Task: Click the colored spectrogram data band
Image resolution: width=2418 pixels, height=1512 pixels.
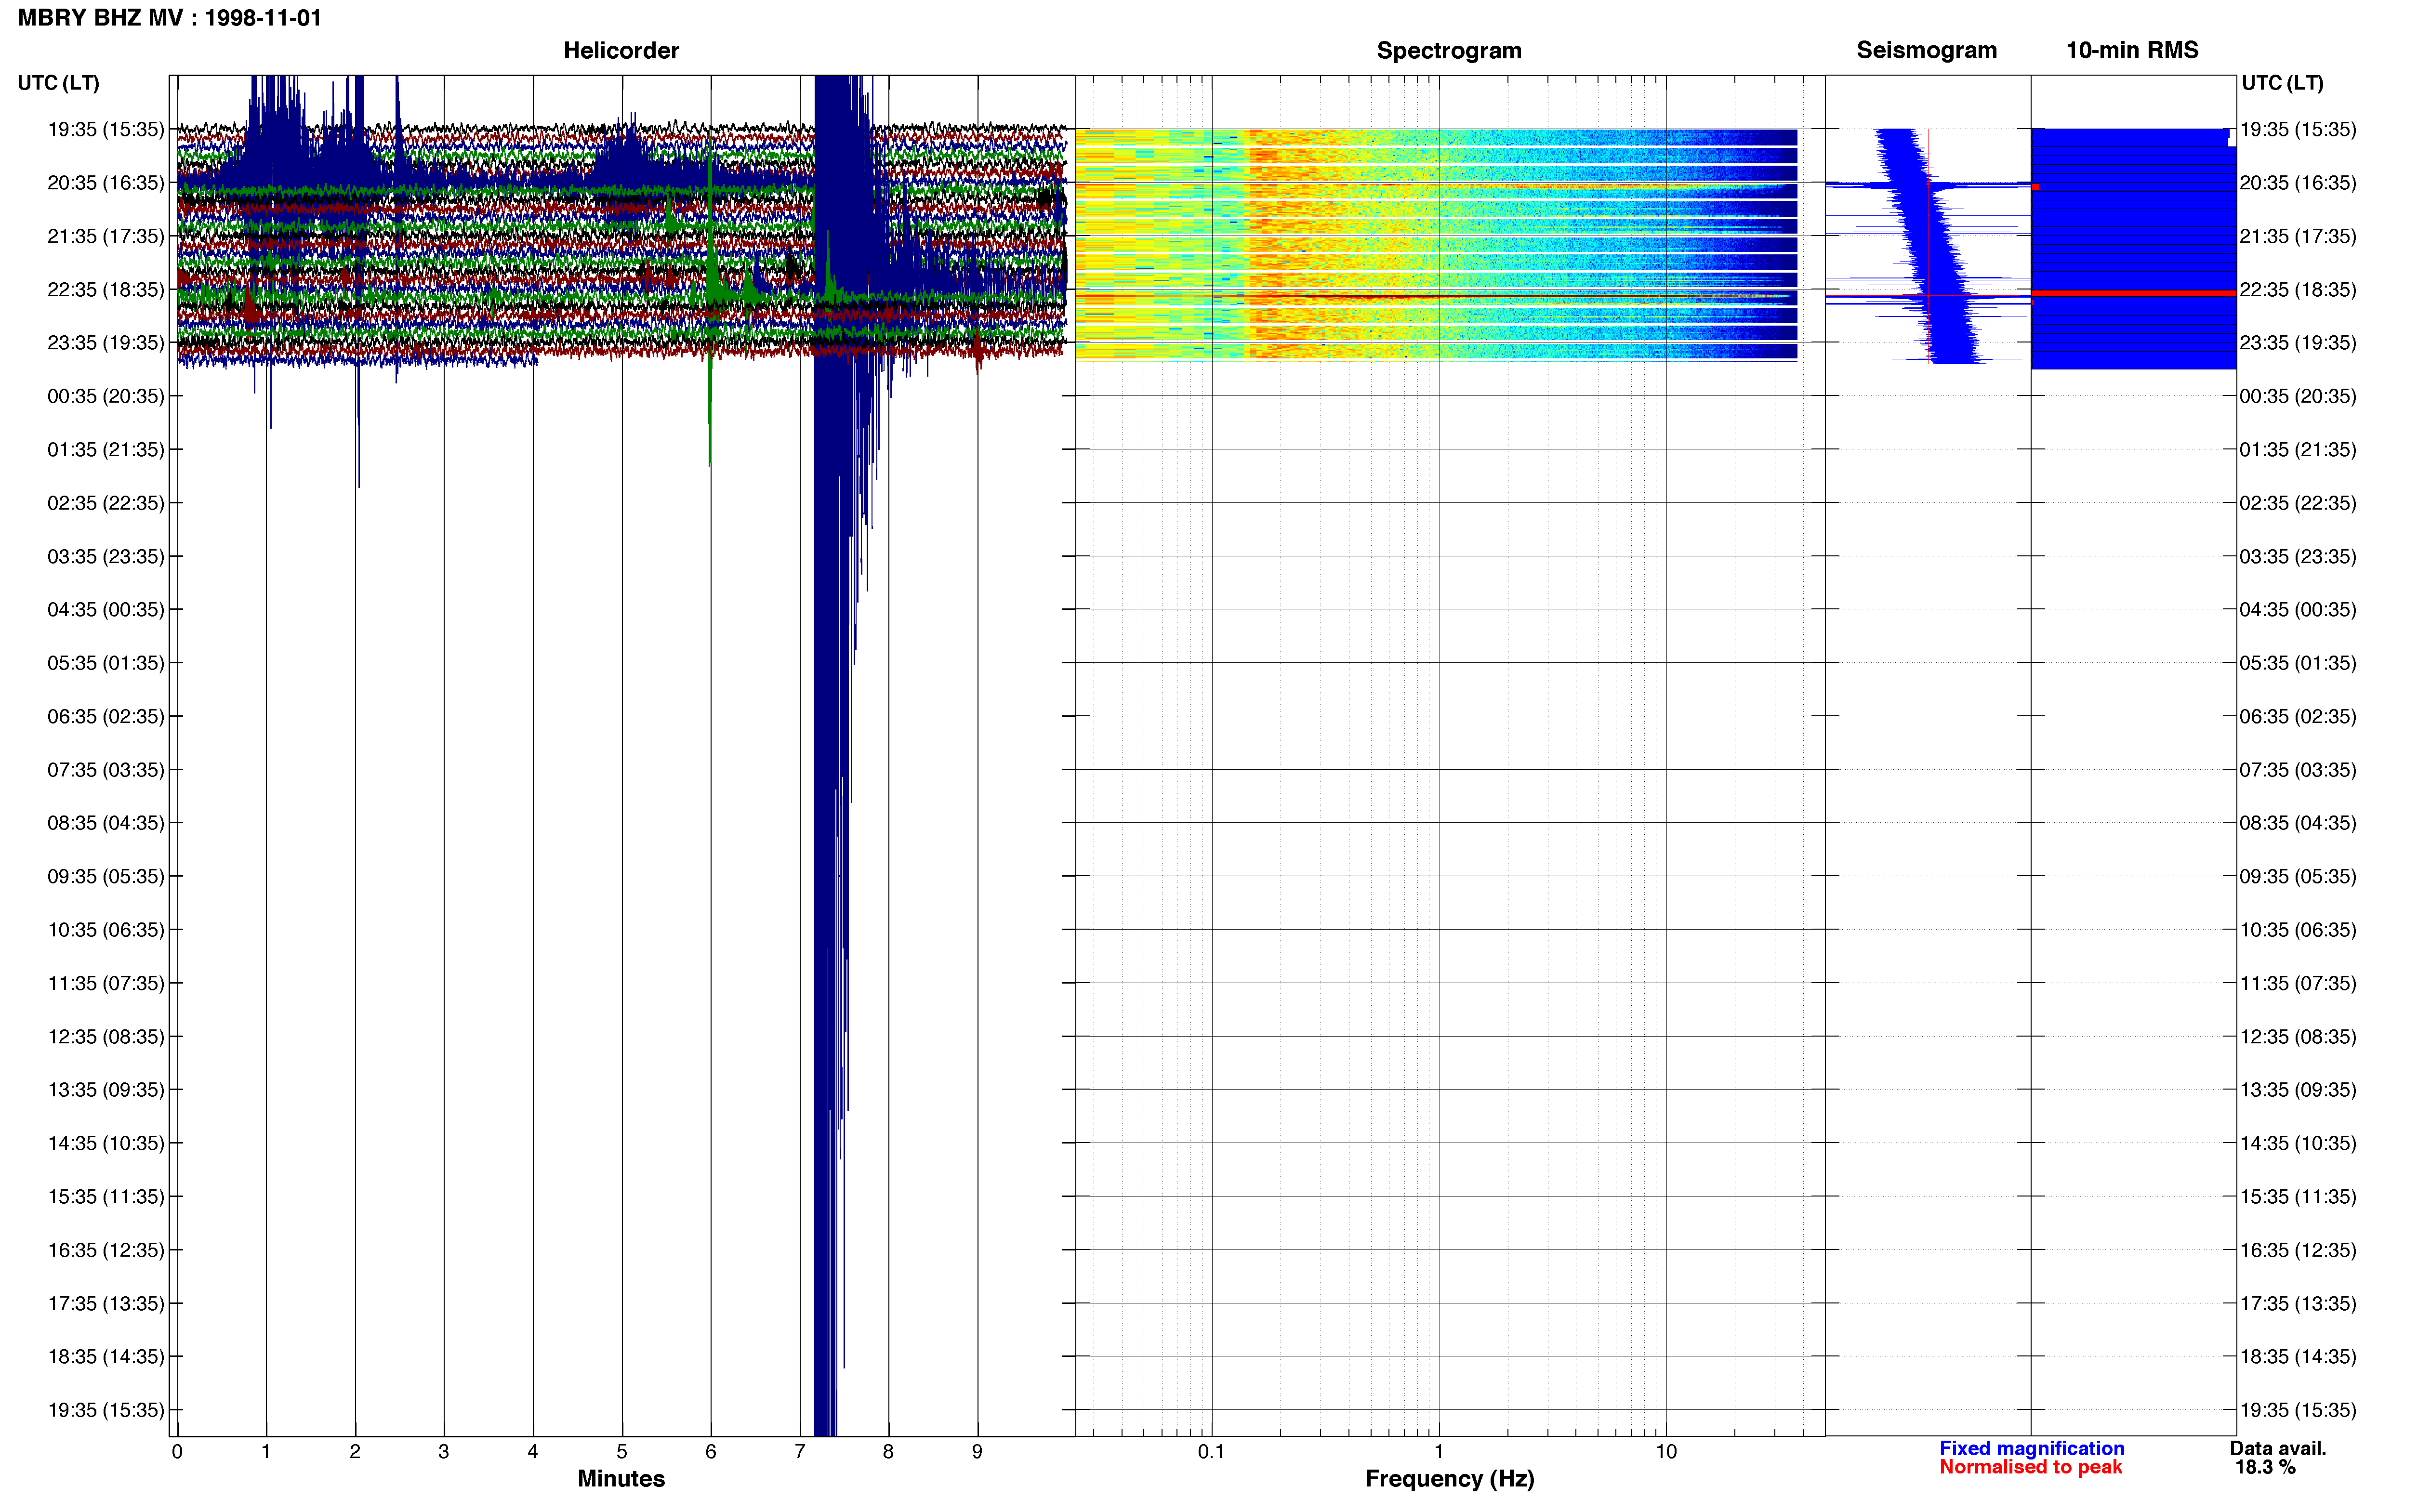Action: point(1436,244)
